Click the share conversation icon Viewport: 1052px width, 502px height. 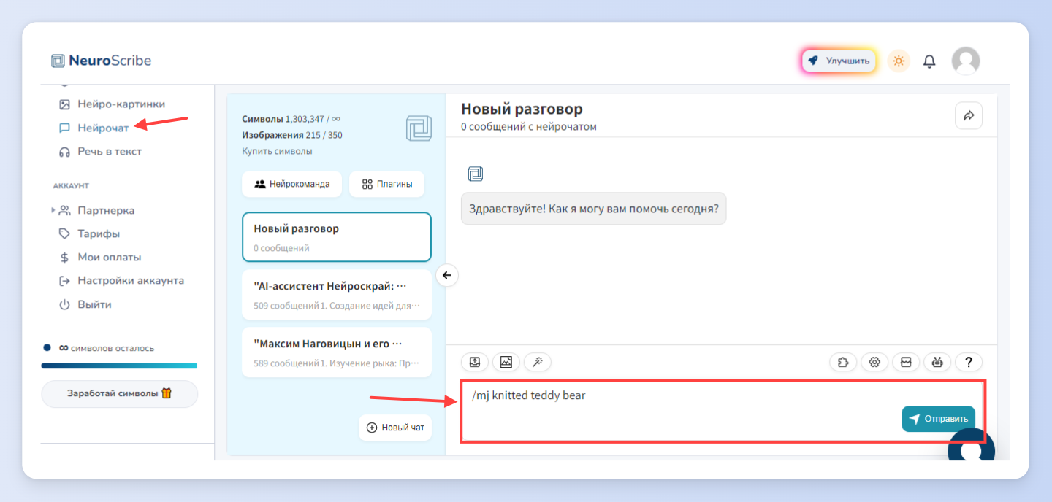969,115
